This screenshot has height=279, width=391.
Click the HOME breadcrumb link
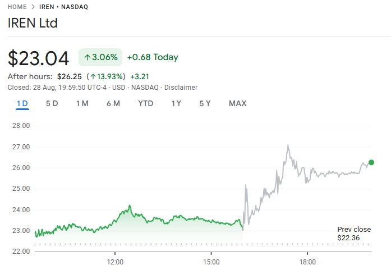17,7
